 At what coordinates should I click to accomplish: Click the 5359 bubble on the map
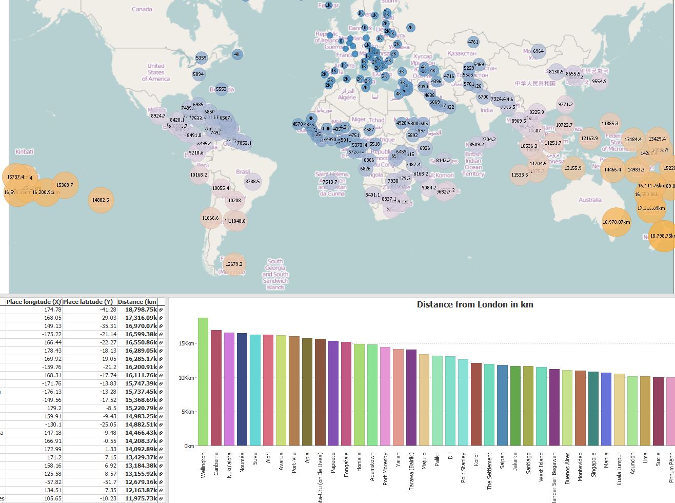pos(202,58)
